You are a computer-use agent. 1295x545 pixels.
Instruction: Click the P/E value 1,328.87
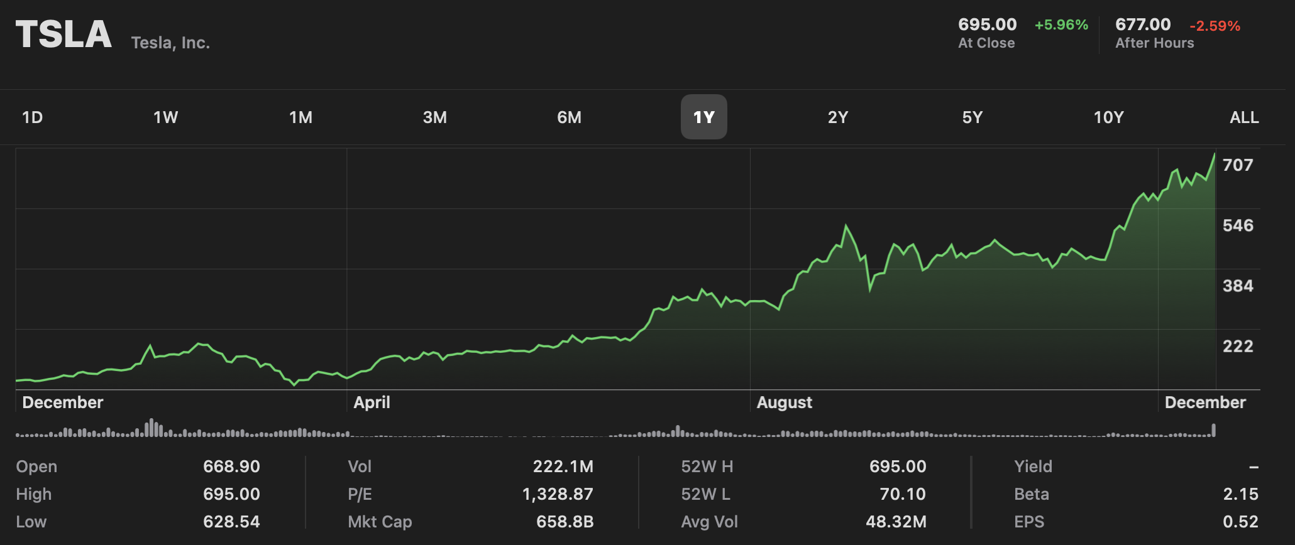pyautogui.click(x=558, y=494)
